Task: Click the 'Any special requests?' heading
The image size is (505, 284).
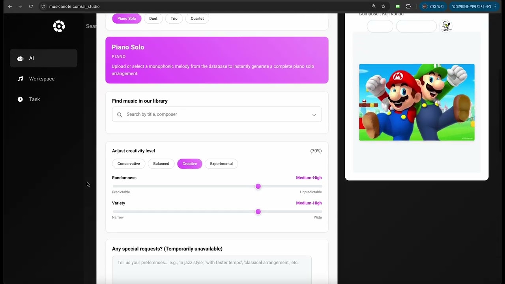Action: (x=167, y=249)
